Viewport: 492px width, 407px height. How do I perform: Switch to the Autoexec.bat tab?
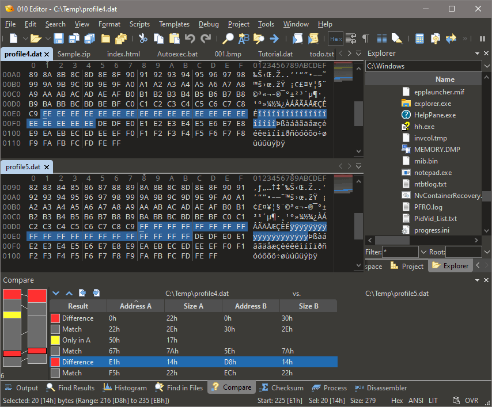point(177,54)
